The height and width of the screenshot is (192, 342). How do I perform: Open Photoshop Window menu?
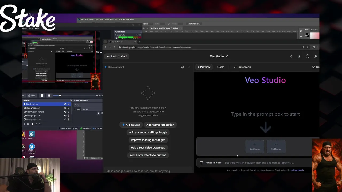[126, 19]
